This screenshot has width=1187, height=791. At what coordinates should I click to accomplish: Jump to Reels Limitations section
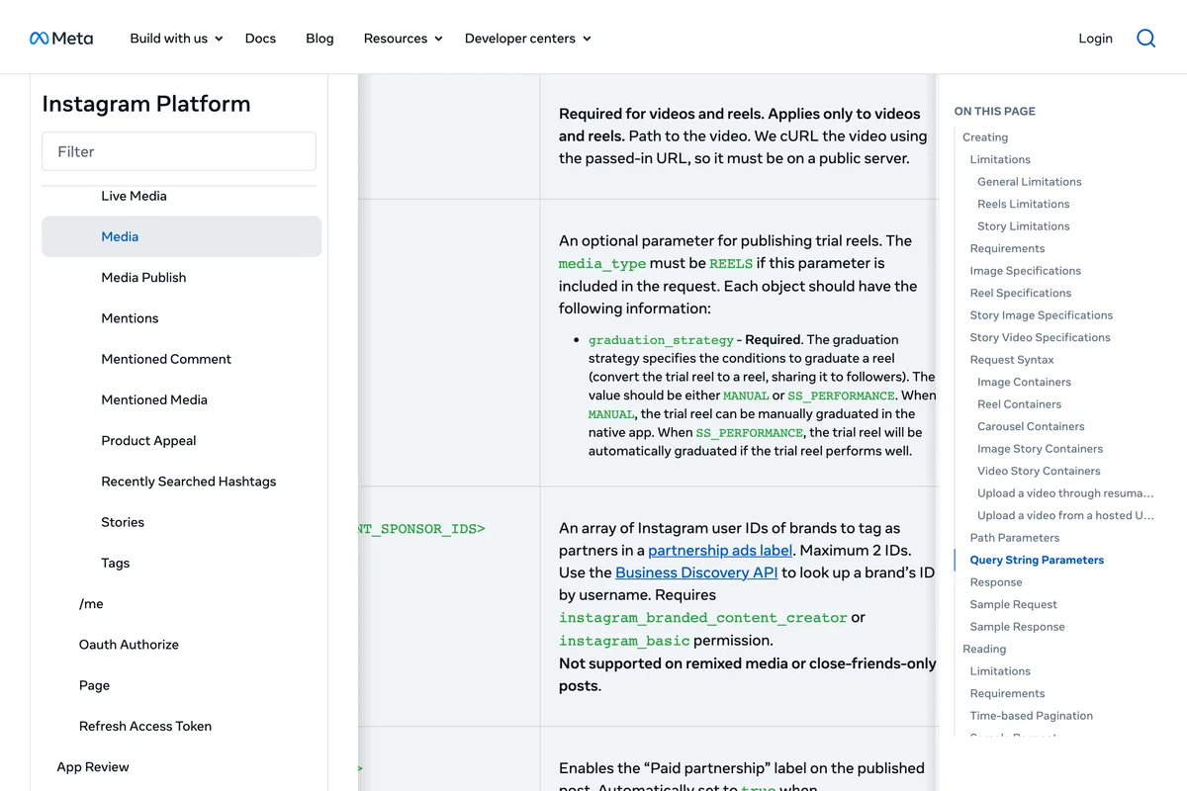pos(1023,204)
